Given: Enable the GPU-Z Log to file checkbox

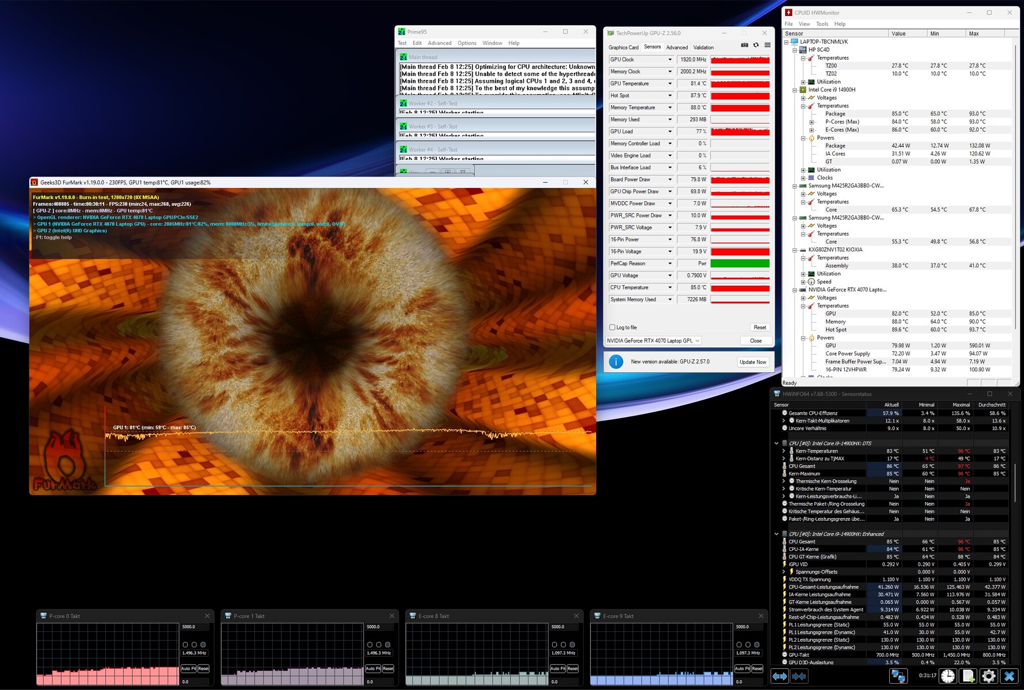Looking at the screenshot, I should [x=612, y=327].
